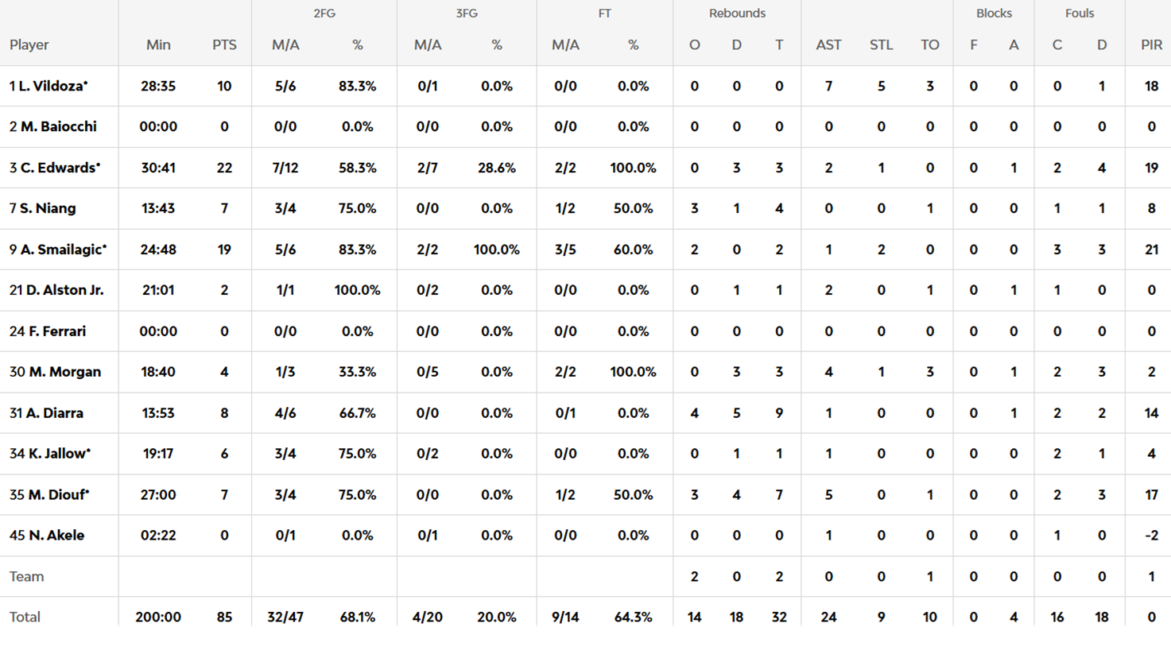
Task: Select the 3FG group header
Action: (467, 14)
